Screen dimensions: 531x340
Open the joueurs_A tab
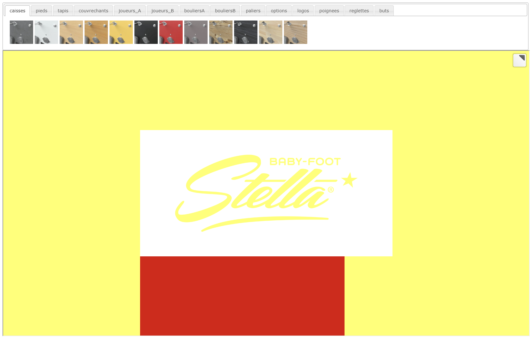pos(130,11)
